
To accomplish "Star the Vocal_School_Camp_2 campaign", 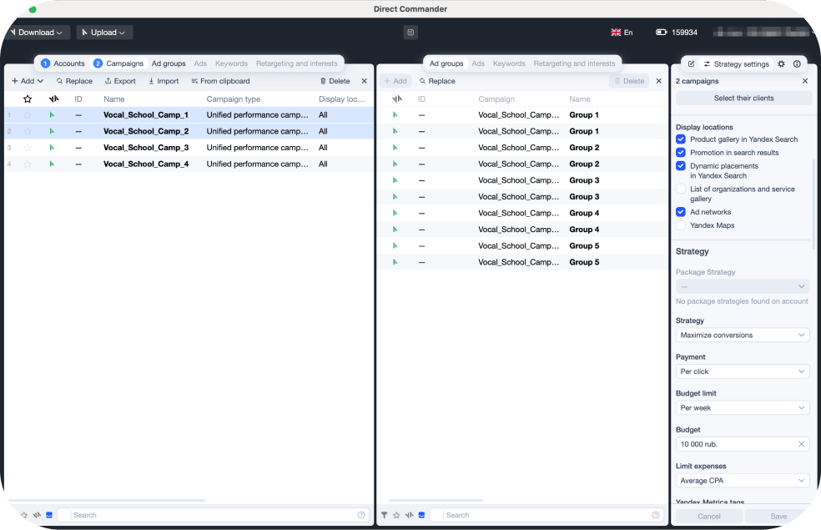I will 28,131.
